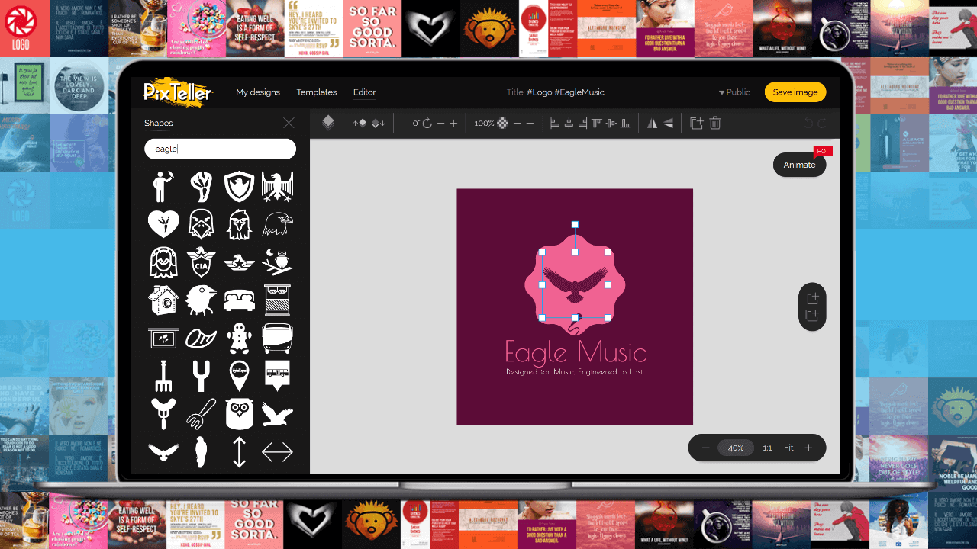Flip the shape vertically
This screenshot has width=977, height=549.
click(x=668, y=123)
